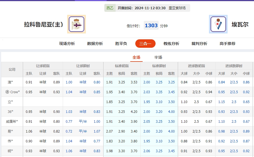This screenshot has width=254, height=157.
Task: Click 威廉希* company name in table
Action: [x=12, y=122]
